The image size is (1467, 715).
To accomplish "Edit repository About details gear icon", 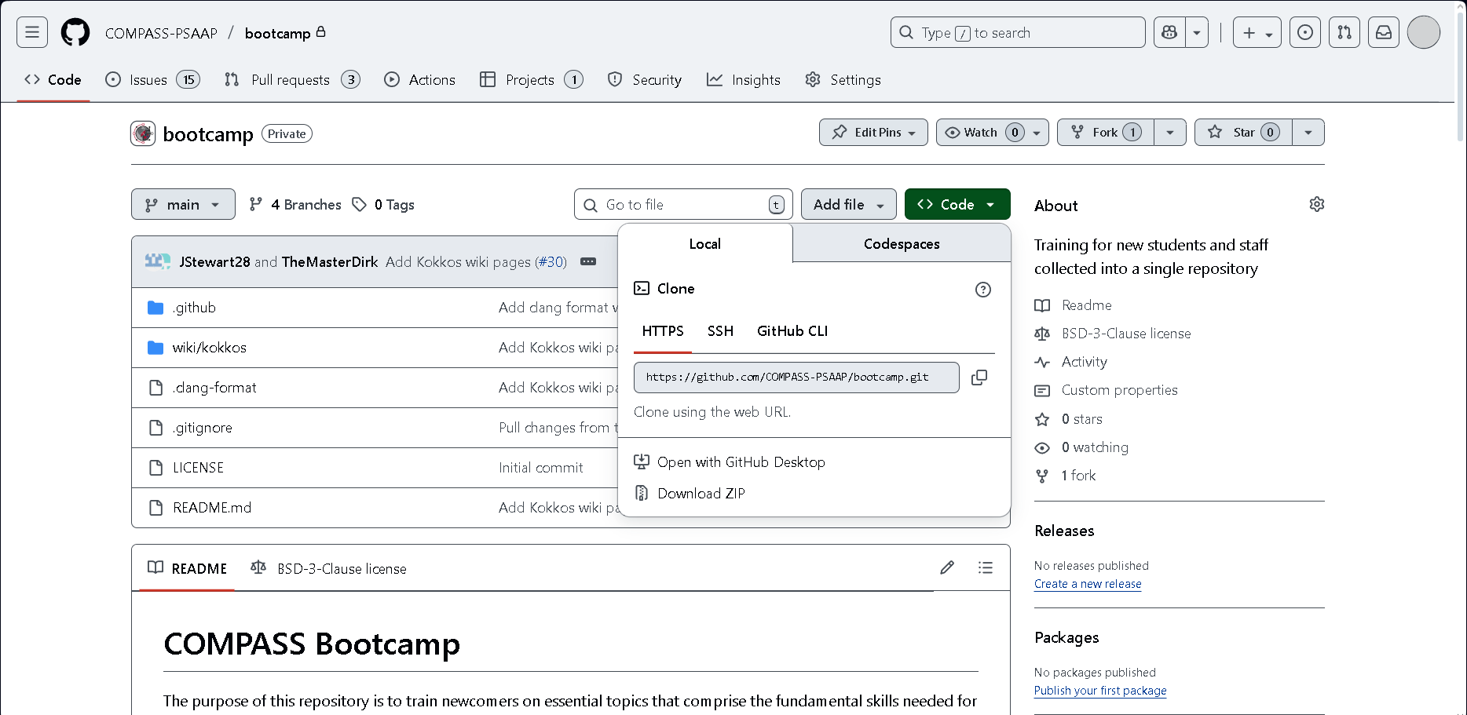I will pyautogui.click(x=1317, y=204).
